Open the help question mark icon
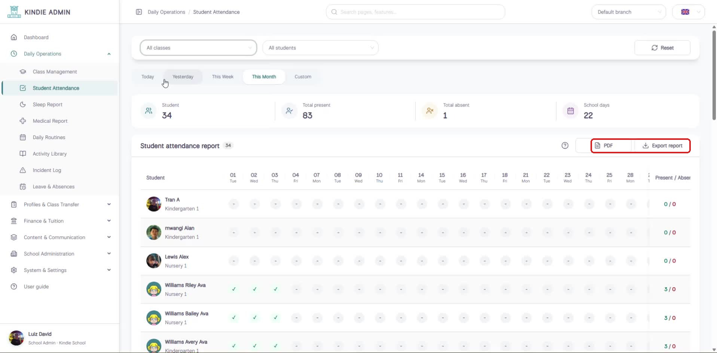The height and width of the screenshot is (353, 717). [565, 146]
